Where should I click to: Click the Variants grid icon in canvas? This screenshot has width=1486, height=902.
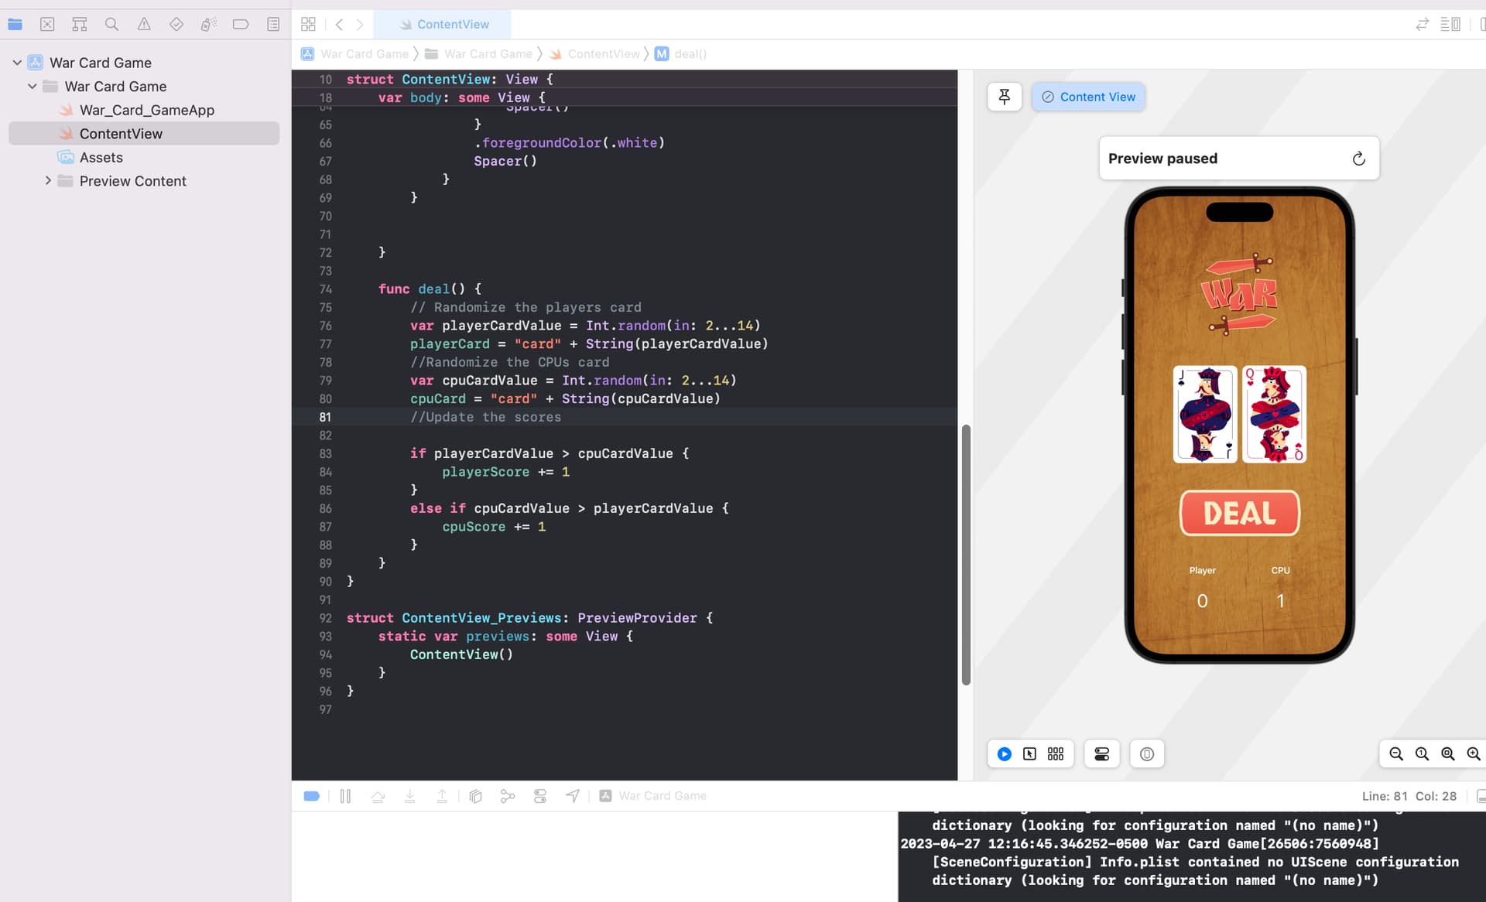tap(1056, 753)
